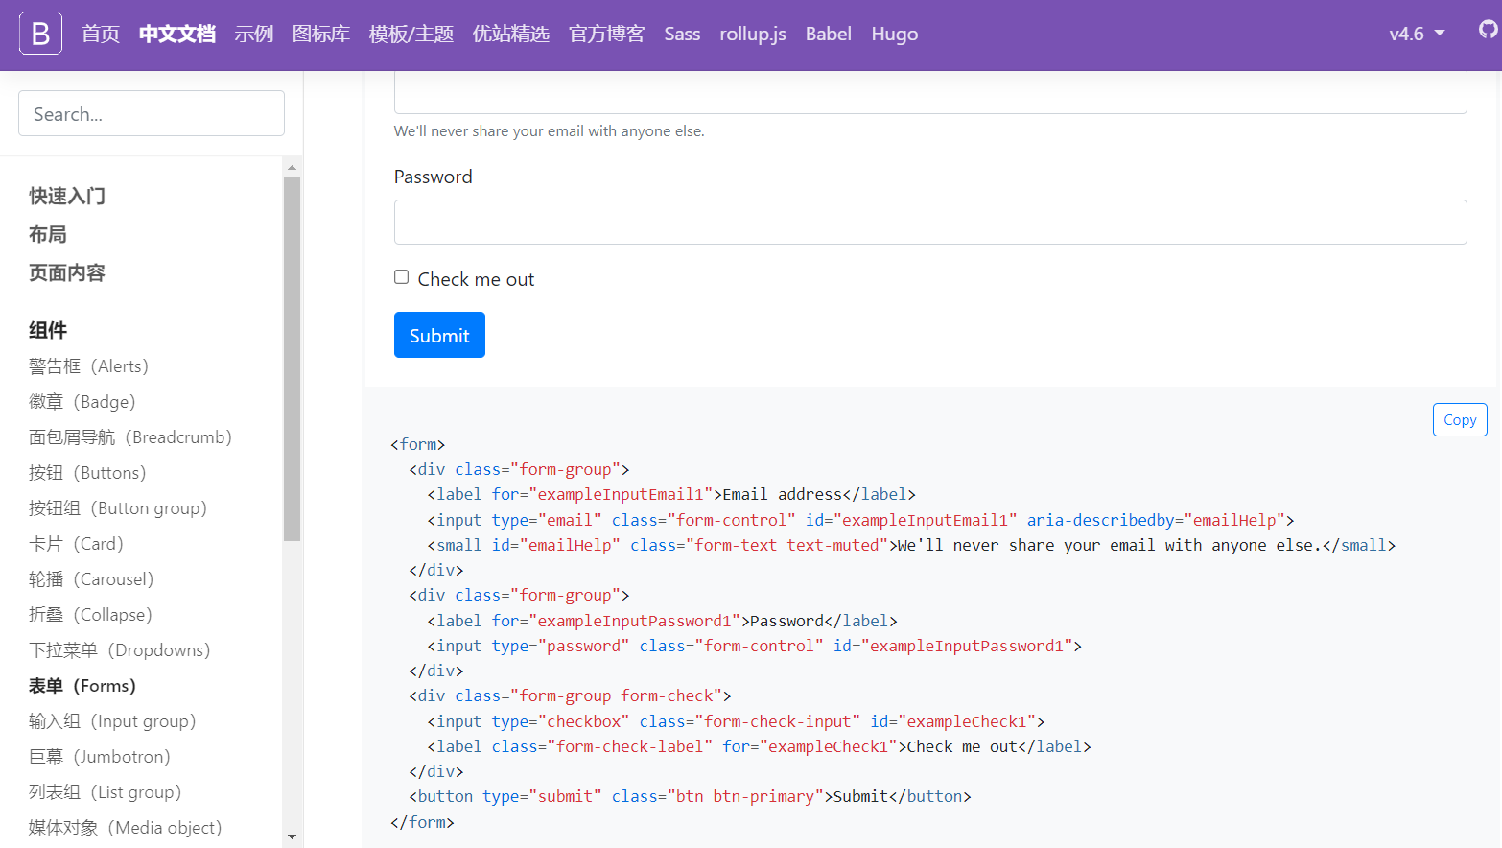
Task: Click inside the Search field
Action: click(x=151, y=113)
